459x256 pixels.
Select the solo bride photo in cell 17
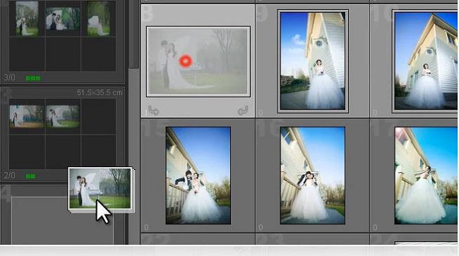coord(427,176)
